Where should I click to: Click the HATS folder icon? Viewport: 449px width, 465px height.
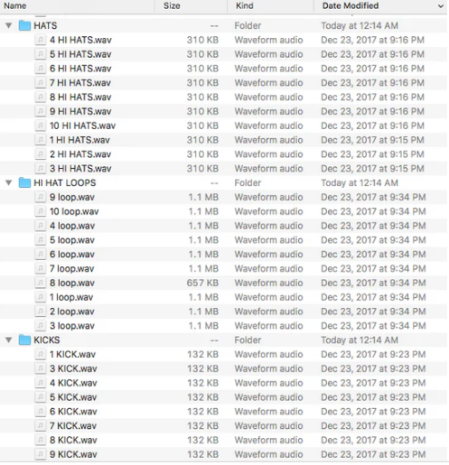click(24, 25)
